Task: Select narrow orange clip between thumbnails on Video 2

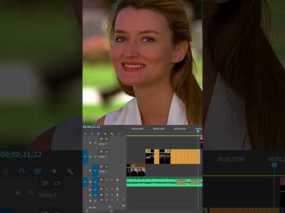Action: [x=157, y=157]
